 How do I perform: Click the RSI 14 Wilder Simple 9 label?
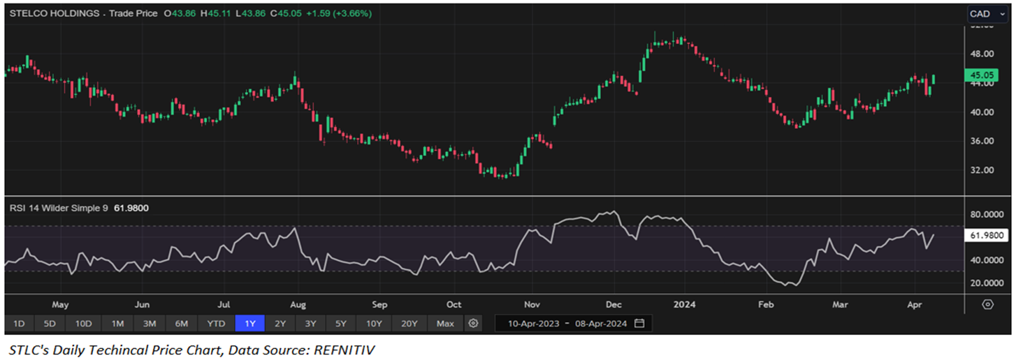coord(58,208)
